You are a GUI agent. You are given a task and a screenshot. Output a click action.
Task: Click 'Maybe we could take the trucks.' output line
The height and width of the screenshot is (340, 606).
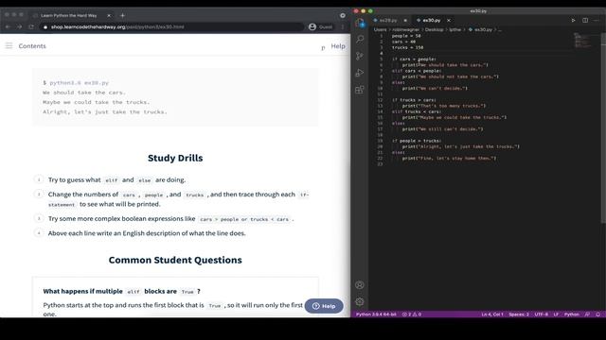click(96, 102)
